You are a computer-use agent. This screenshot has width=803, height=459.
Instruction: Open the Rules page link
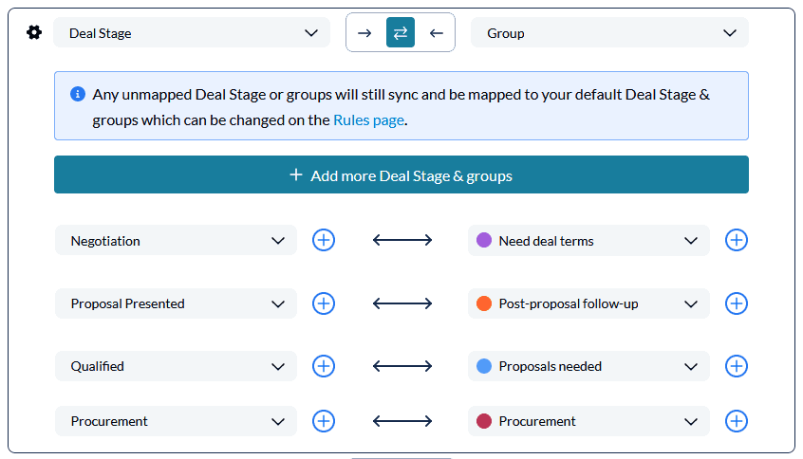(368, 120)
